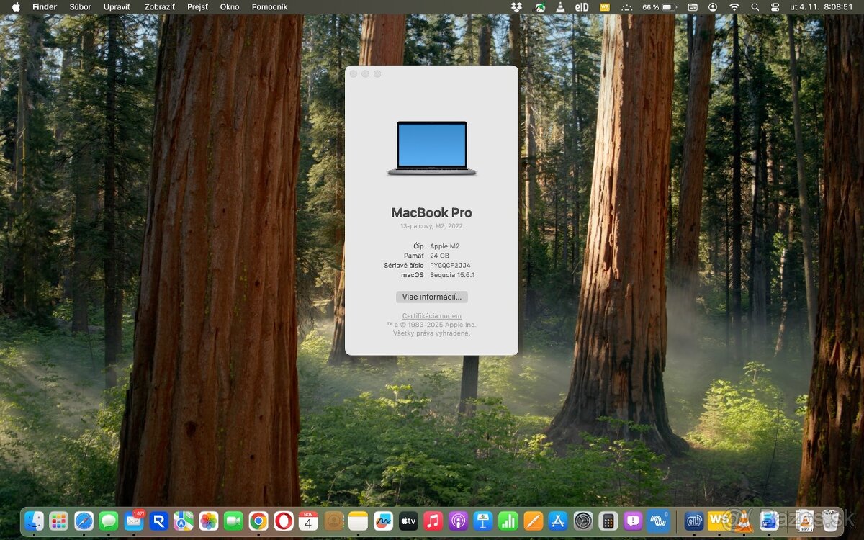Viewport: 864px width, 540px height.
Task: Open the eID app in the Dock
Action: 695,521
